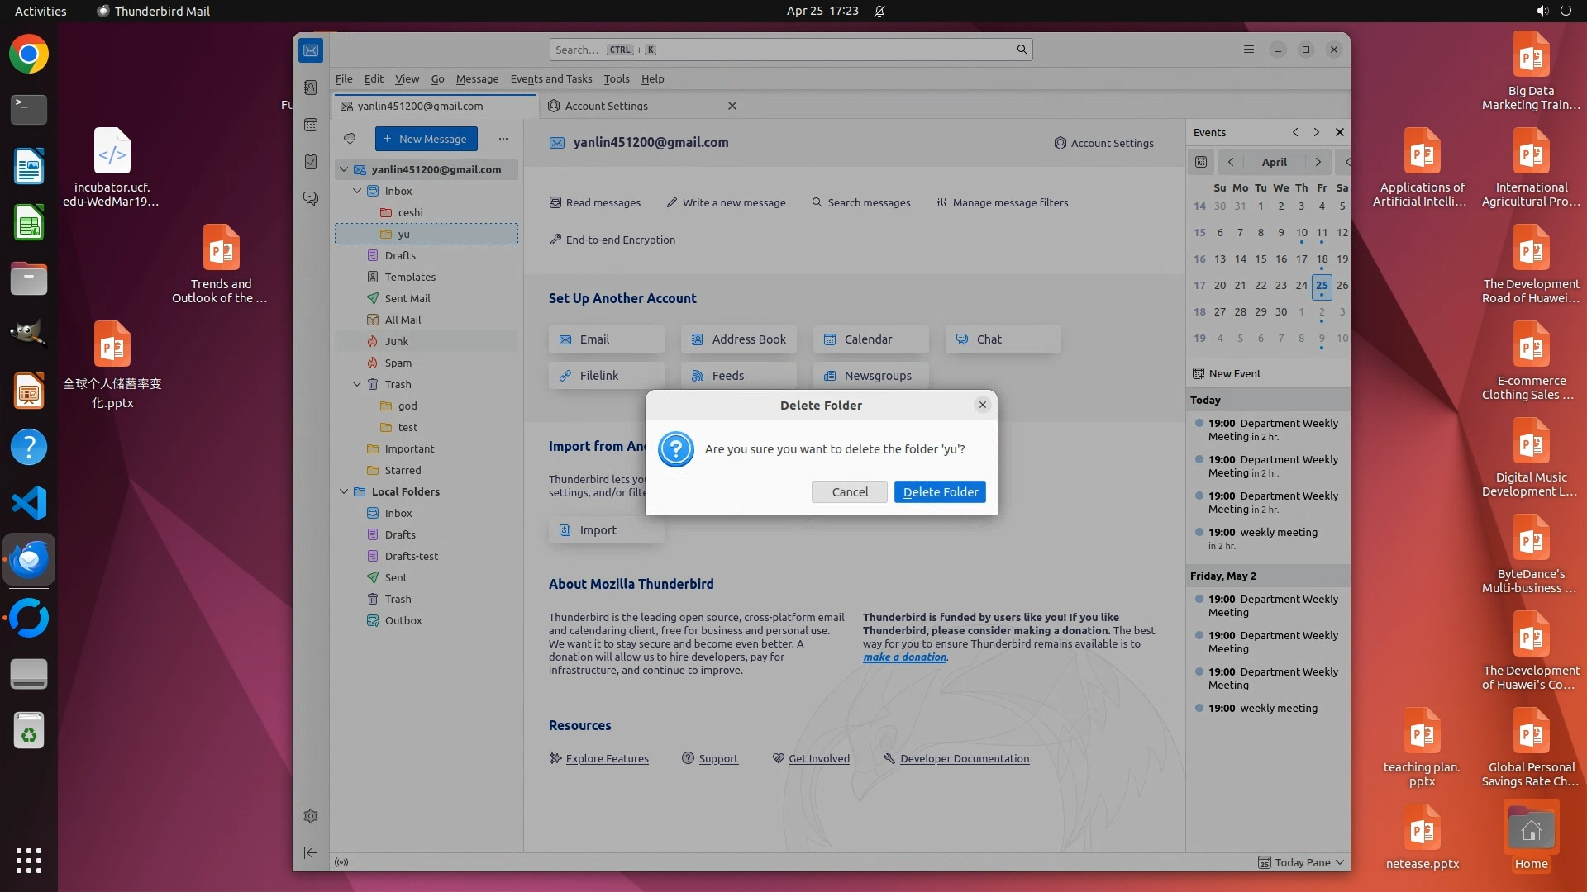Viewport: 1587px width, 892px height.
Task: Collapse the spaces toolbar
Action: [x=311, y=852]
